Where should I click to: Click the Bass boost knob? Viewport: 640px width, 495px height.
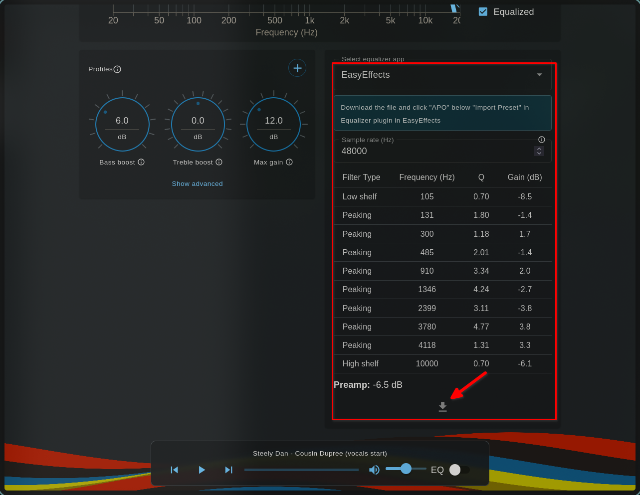tap(122, 124)
